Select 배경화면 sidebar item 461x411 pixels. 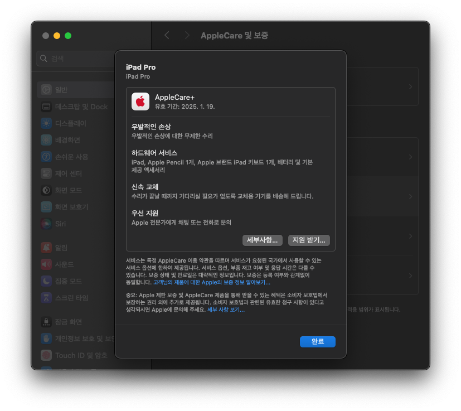76,140
